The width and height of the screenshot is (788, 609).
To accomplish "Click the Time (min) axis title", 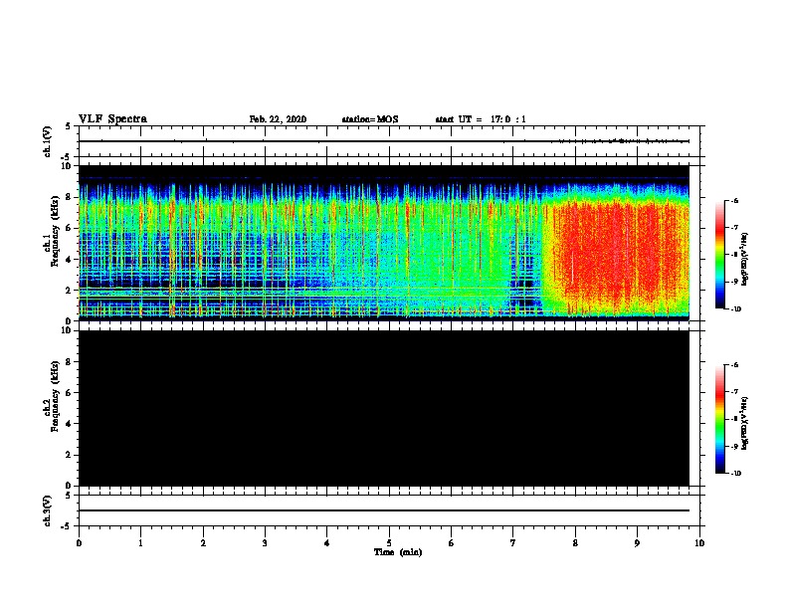I will point(398,552).
